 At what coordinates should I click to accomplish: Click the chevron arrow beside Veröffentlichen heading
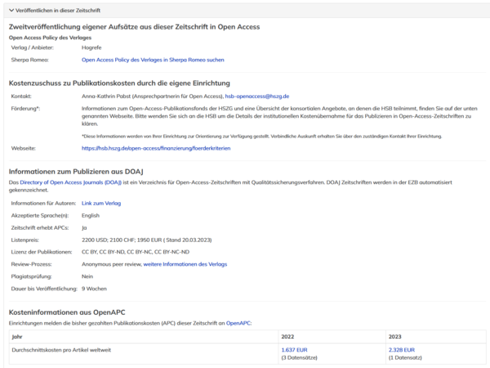click(x=11, y=9)
